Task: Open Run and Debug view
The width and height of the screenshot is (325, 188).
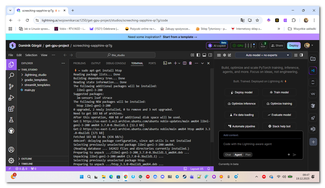Action: tap(11, 97)
